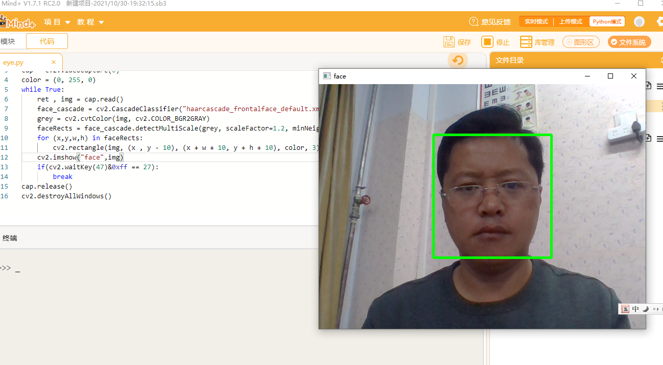Viewport: 663px width, 365px height.
Task: Open the 教程 menu
Action: point(90,22)
